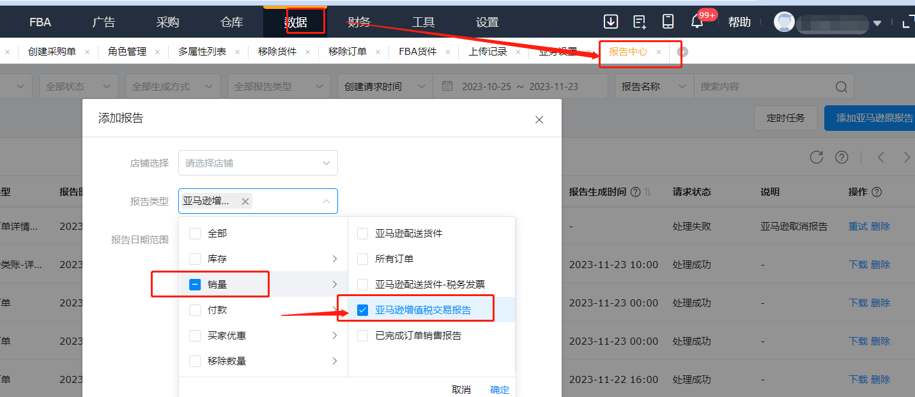Toggle the 付款 checkbox

[x=195, y=310]
